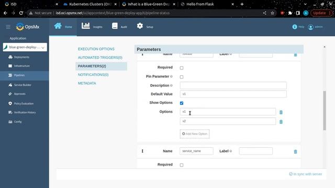Open the browser tab search chevron
The width and height of the screenshot is (335, 188).
pyautogui.click(x=305, y=4)
